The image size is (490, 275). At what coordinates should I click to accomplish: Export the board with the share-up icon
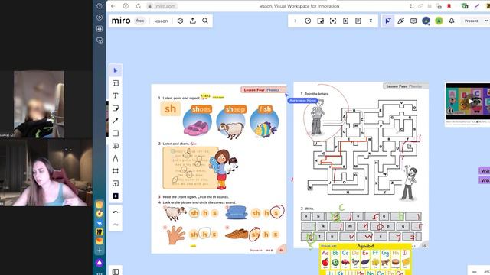[193, 21]
